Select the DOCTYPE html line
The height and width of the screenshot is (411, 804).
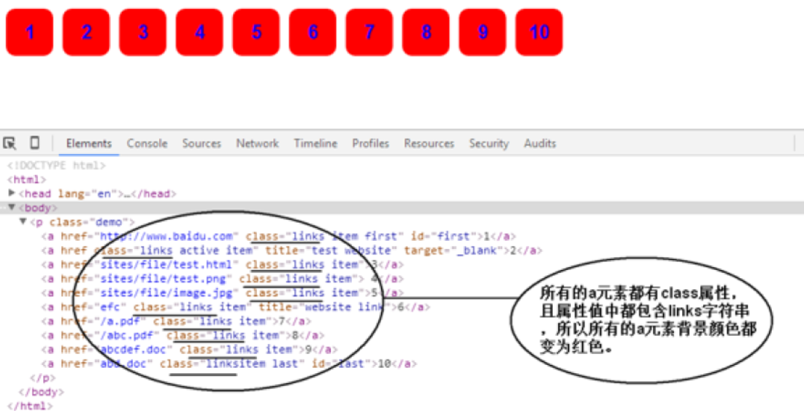(x=56, y=166)
